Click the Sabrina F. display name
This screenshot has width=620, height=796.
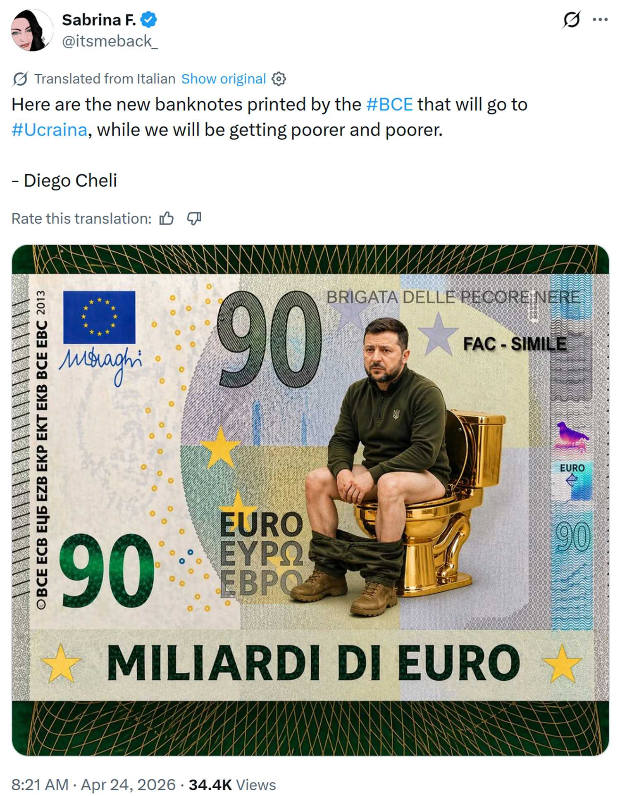99,20
